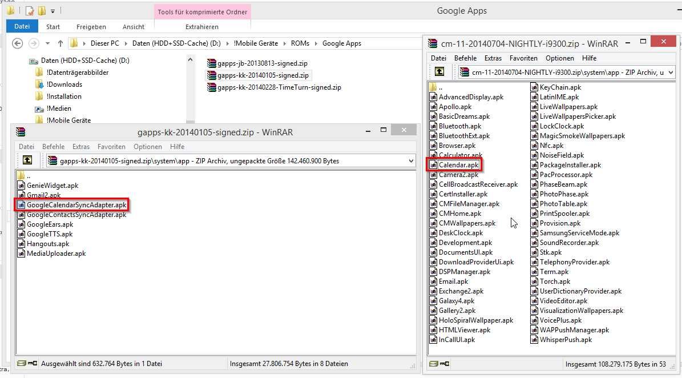Image resolution: width=682 pixels, height=378 pixels.
Task: Select !Downloads folder in navigation tree
Action: click(59, 85)
